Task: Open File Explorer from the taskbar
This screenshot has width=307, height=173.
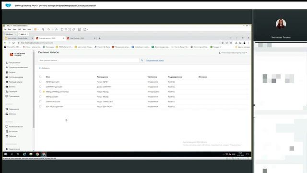Action: pos(31,154)
